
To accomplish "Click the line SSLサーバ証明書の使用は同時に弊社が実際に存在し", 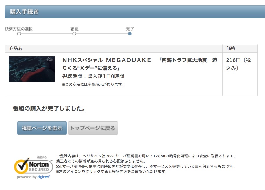I will pyautogui.click(x=146, y=166).
